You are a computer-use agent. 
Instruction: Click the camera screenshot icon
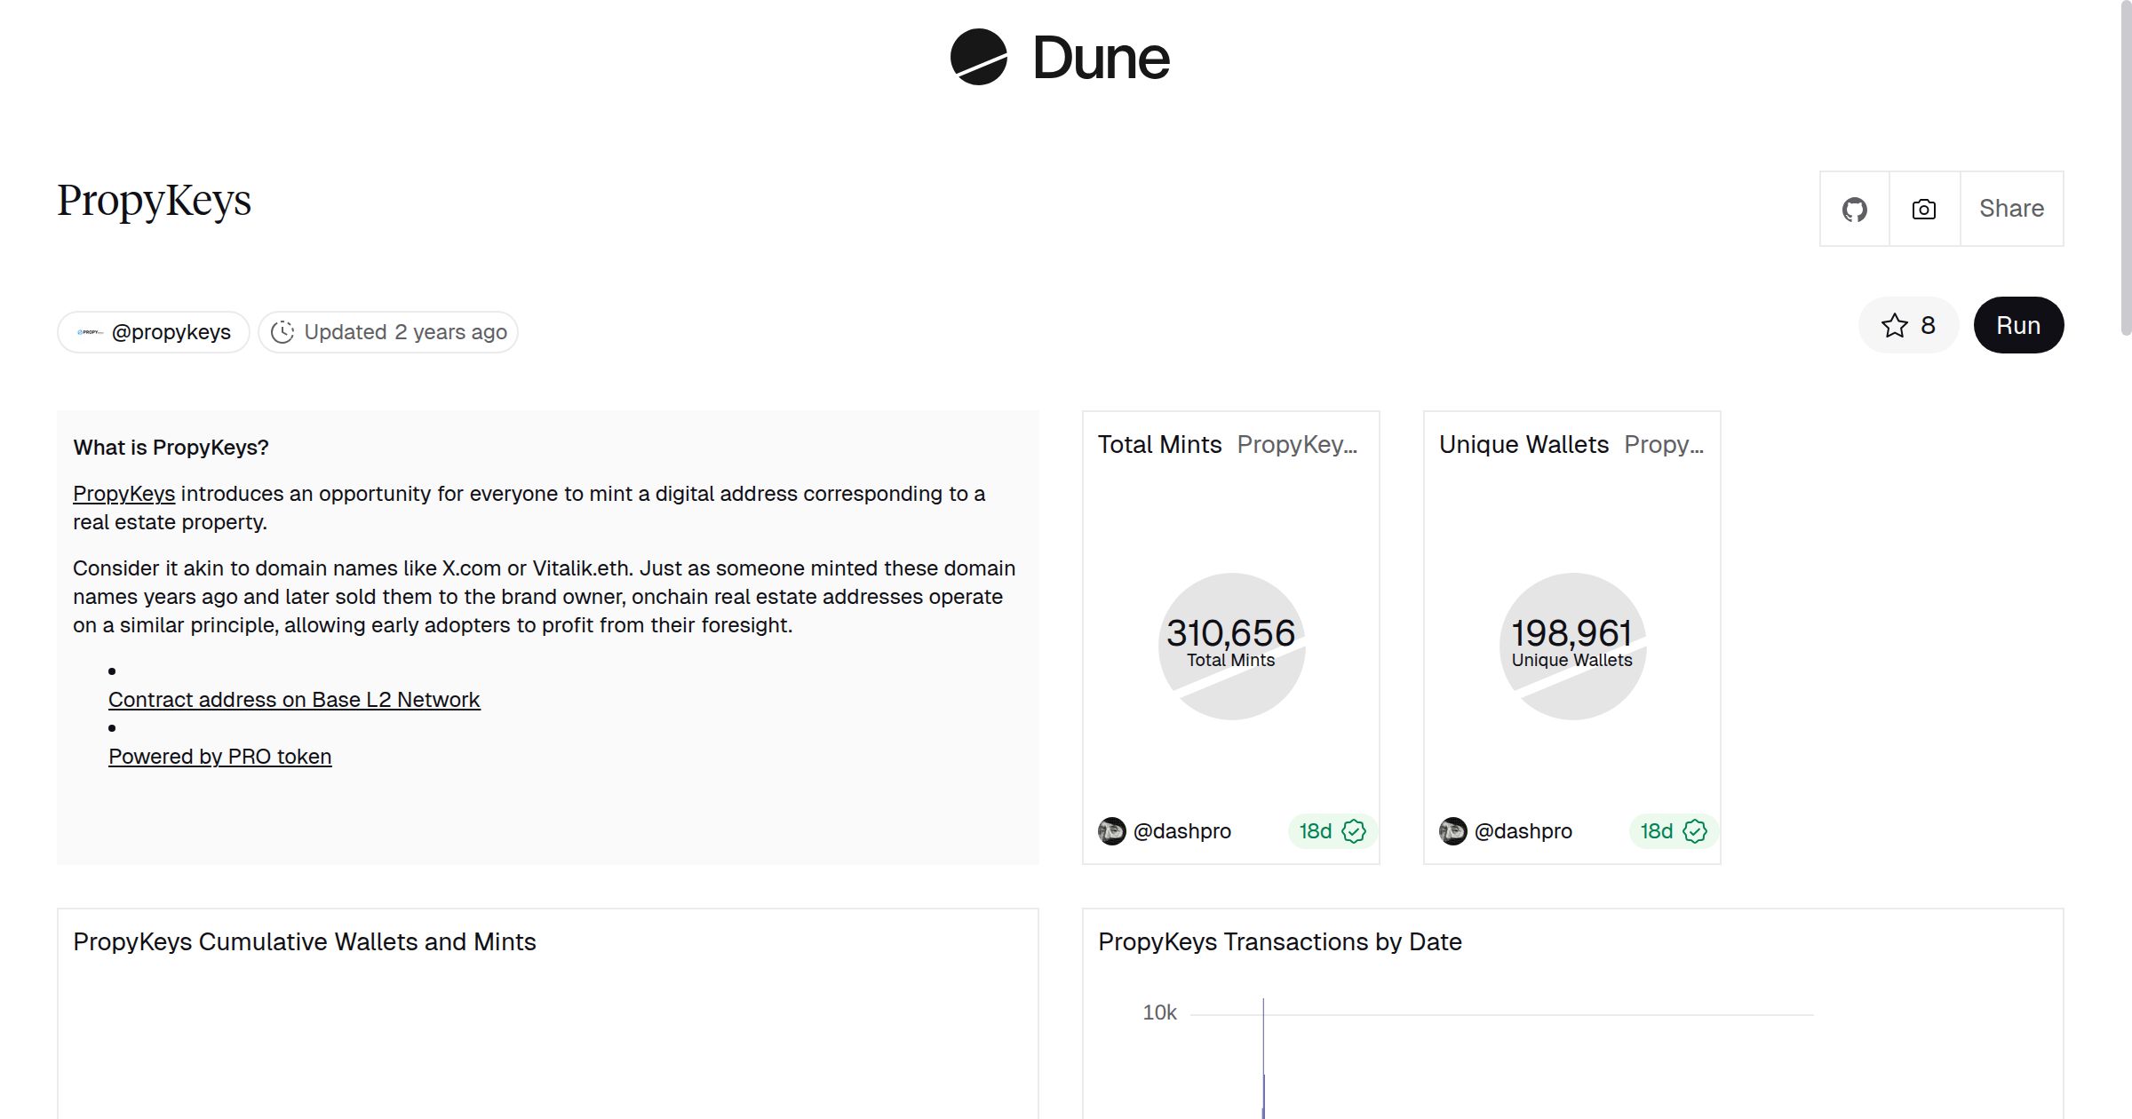tap(1924, 210)
